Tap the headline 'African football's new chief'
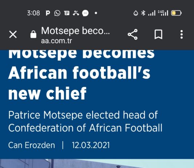Screen dimensions: 194x168 point(79,83)
